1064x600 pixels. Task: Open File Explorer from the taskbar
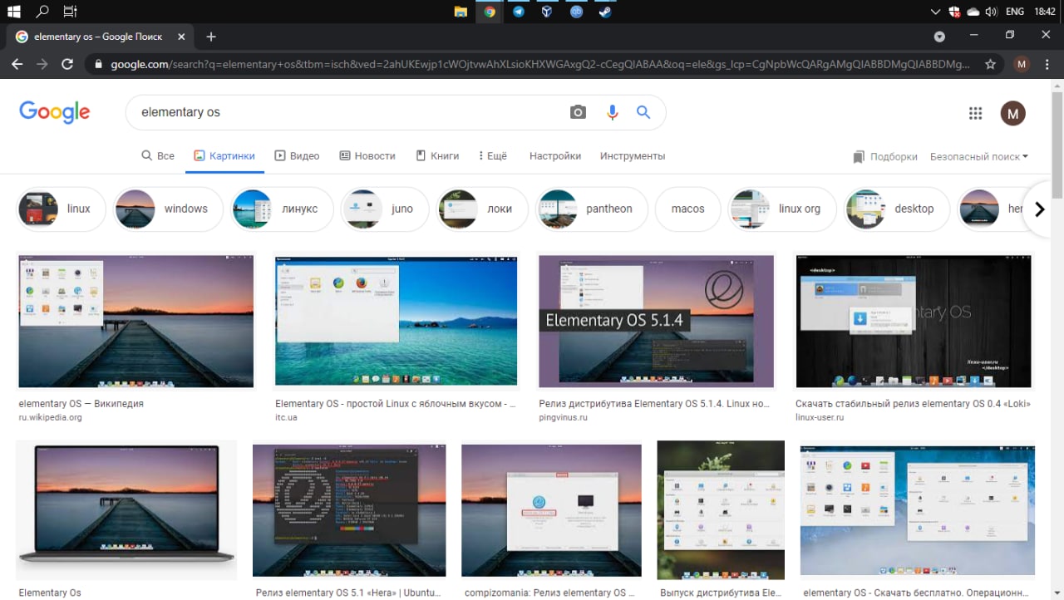pos(460,12)
